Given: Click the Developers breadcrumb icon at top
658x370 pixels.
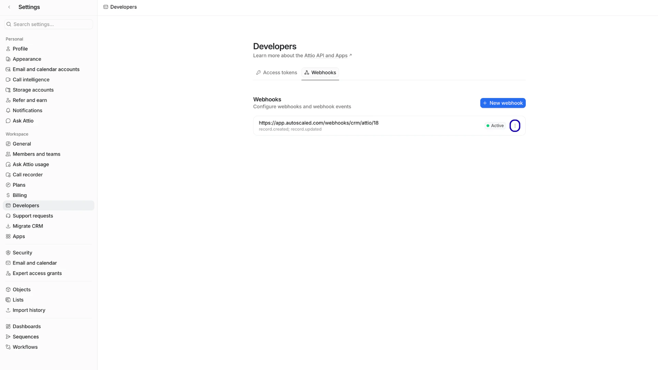Looking at the screenshot, I should 106,7.
